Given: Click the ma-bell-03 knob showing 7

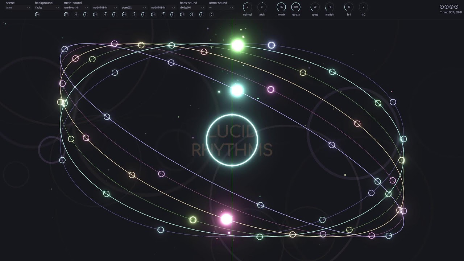Looking at the screenshot, I should 163,14.
